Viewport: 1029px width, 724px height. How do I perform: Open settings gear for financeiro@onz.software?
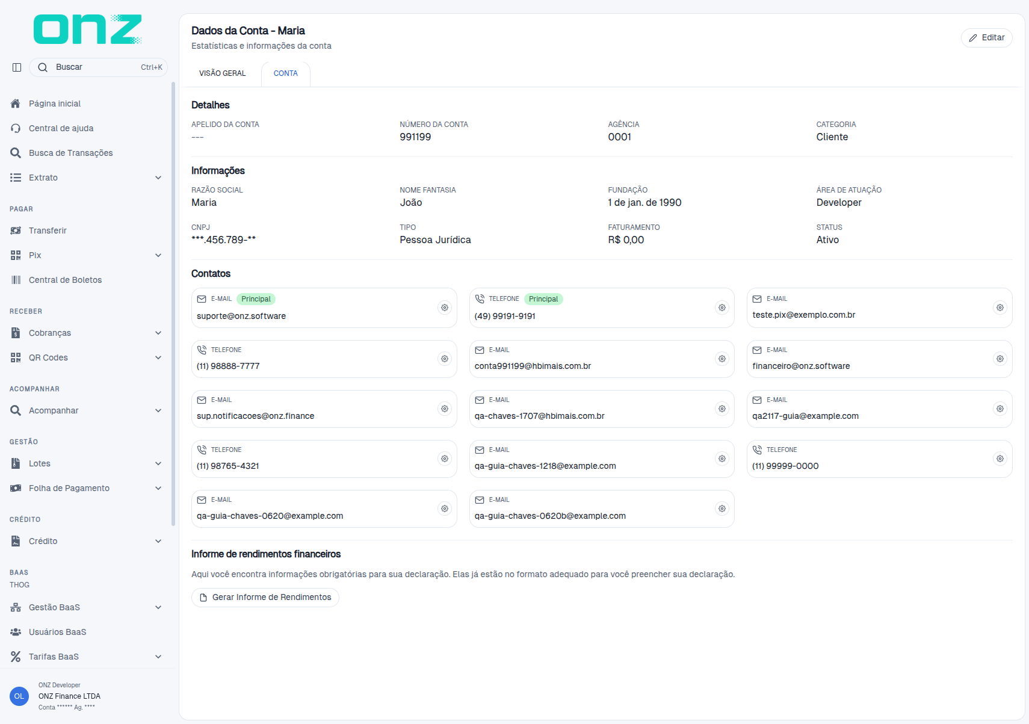(1000, 359)
